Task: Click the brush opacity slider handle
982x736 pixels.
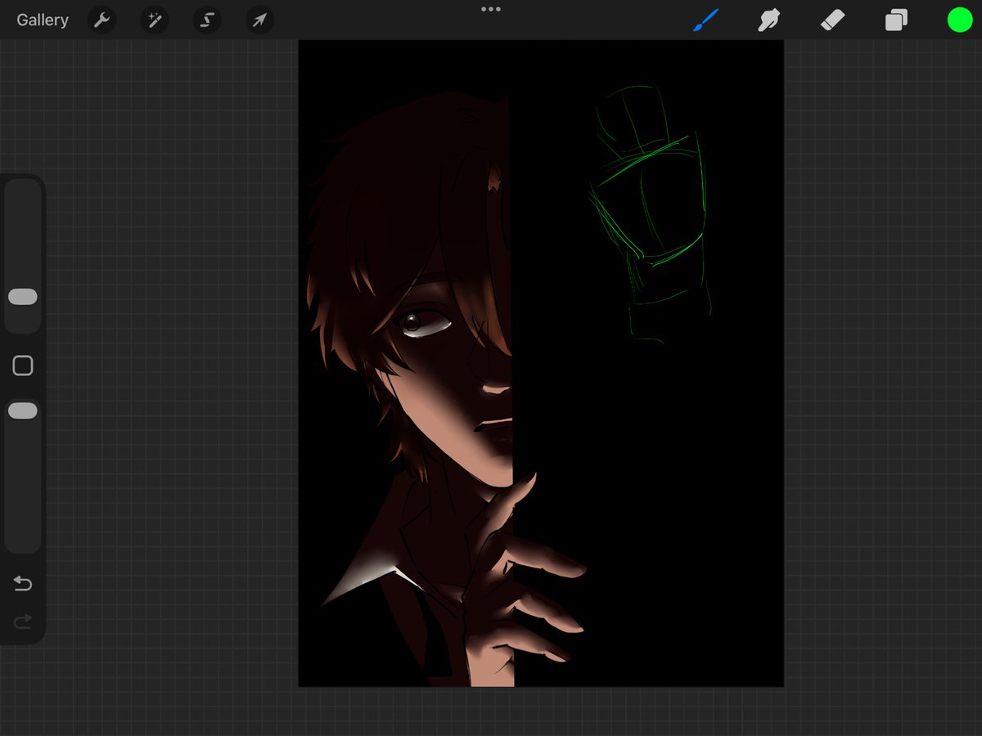Action: point(23,411)
